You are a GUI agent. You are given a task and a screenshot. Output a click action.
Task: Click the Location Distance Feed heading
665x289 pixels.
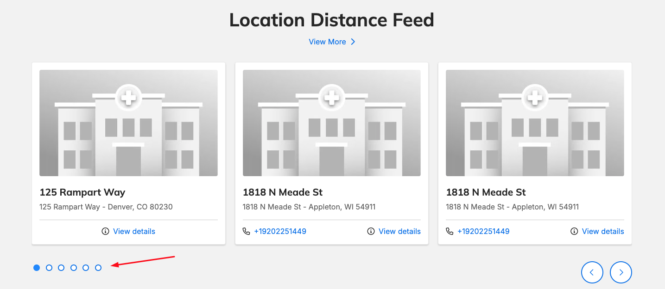(x=332, y=20)
